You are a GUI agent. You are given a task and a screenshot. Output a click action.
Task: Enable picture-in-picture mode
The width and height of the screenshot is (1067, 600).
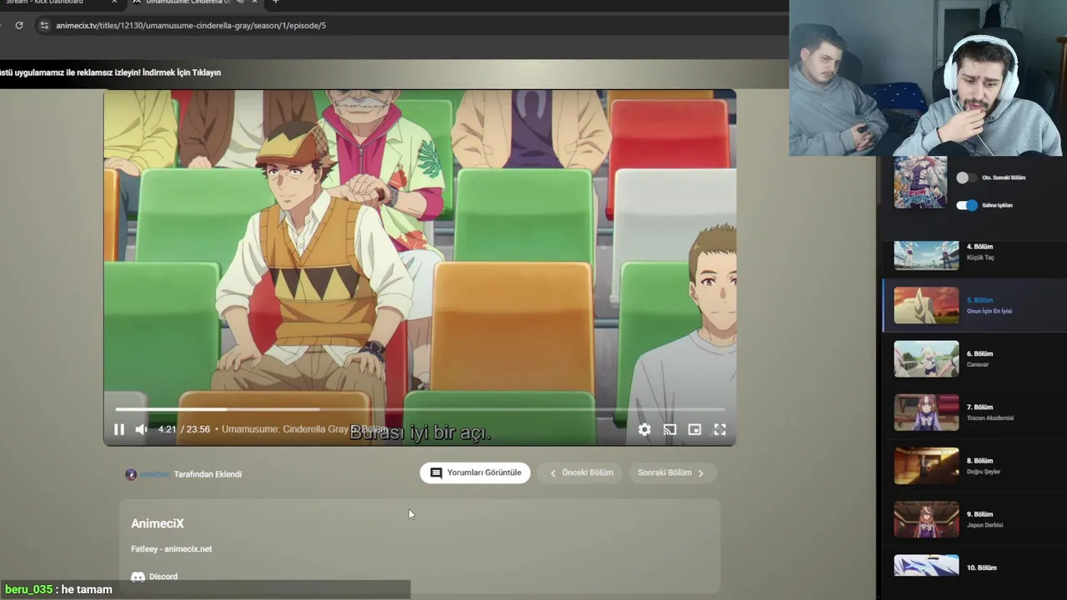click(x=694, y=429)
